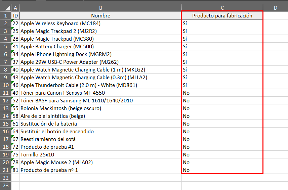
Task: Select row 21 header
Action: point(5,170)
